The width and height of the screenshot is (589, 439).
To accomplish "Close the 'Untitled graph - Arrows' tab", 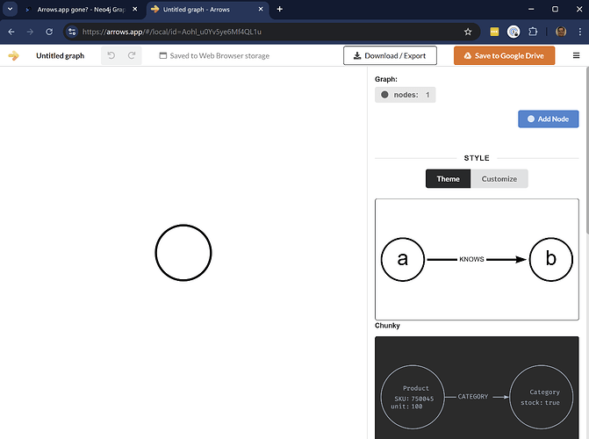I will (x=261, y=9).
